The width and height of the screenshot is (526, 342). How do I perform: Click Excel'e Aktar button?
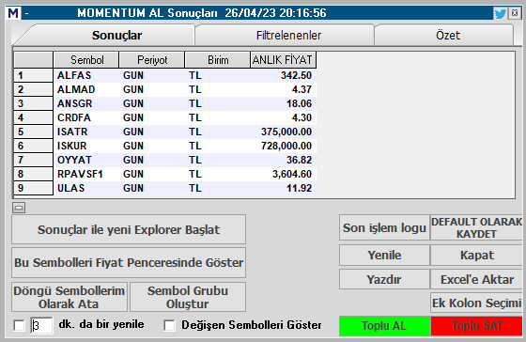click(x=476, y=279)
